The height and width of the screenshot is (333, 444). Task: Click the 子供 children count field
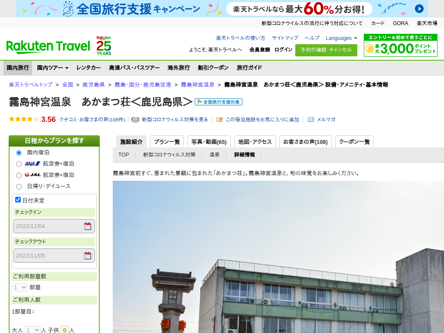click(x=65, y=330)
